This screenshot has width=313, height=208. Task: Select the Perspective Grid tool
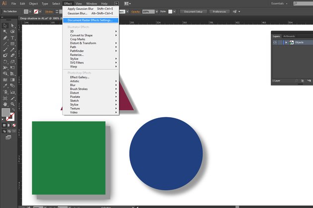tap(12, 73)
